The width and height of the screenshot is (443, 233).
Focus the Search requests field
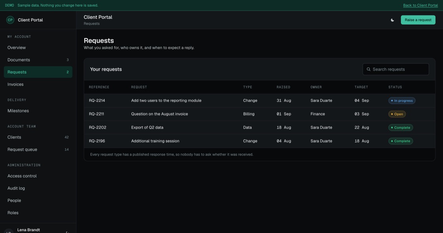(396, 69)
